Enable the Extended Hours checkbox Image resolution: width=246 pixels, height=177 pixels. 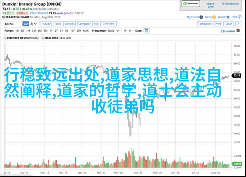pyautogui.click(x=5, y=38)
